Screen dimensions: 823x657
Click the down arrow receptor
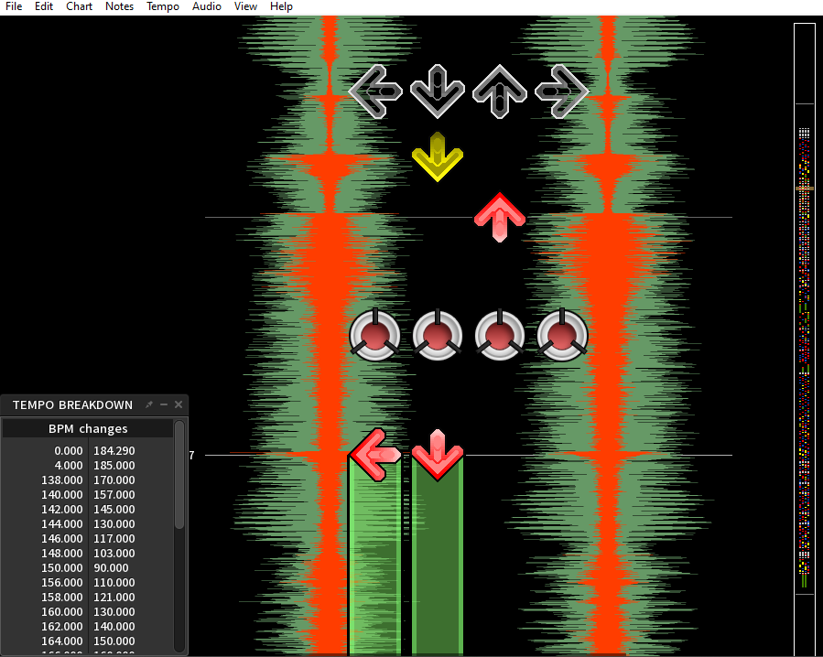pyautogui.click(x=438, y=92)
